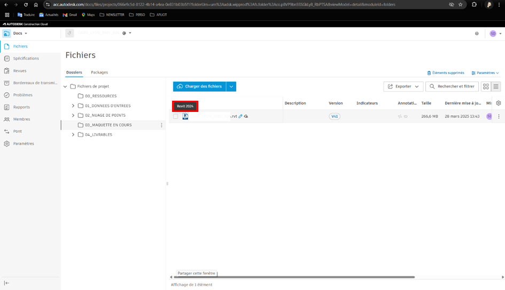Image resolution: width=505 pixels, height=290 pixels.
Task: Open the Exporter dropdown
Action: tap(403, 86)
